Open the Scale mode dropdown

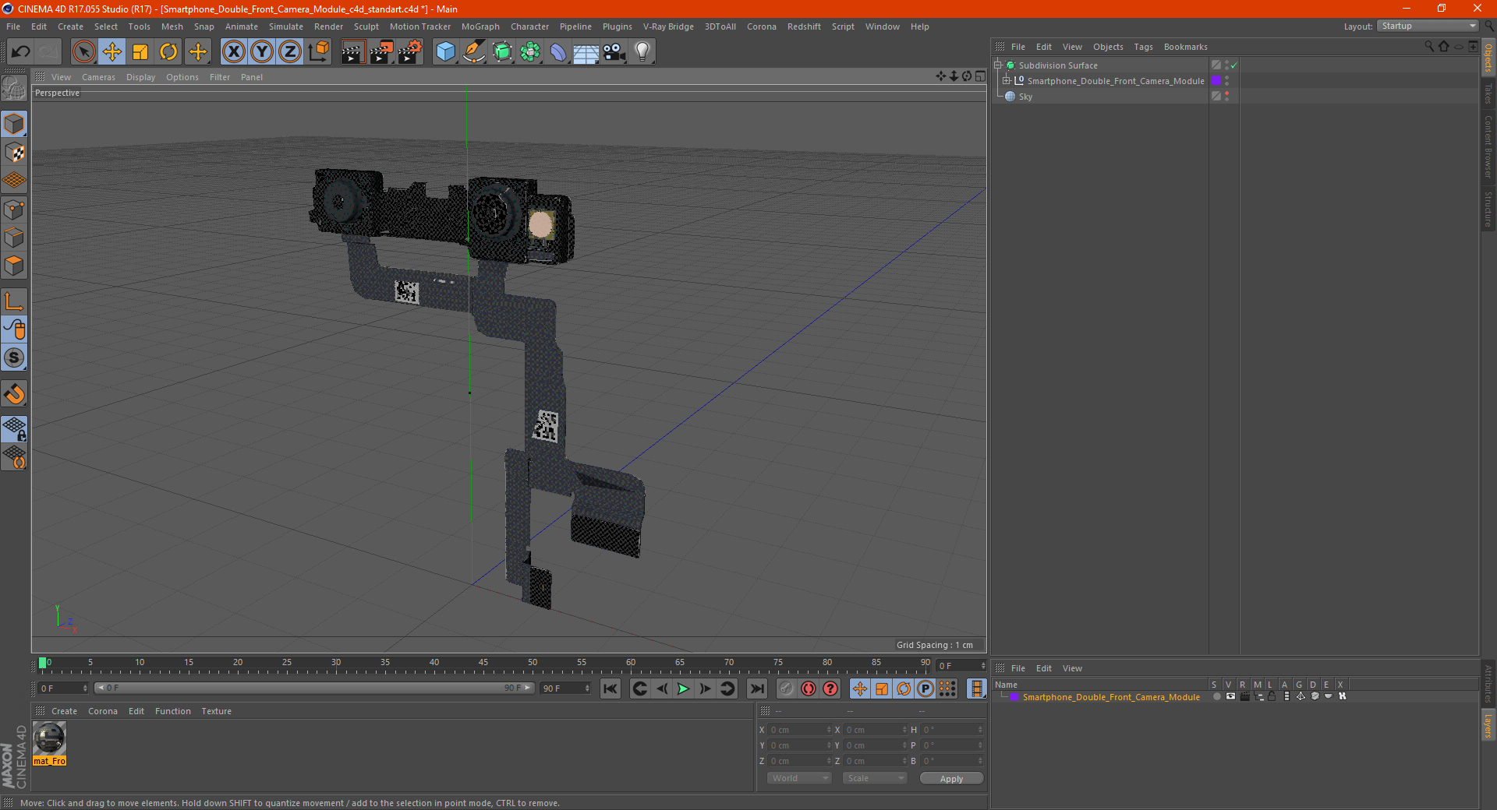point(875,778)
